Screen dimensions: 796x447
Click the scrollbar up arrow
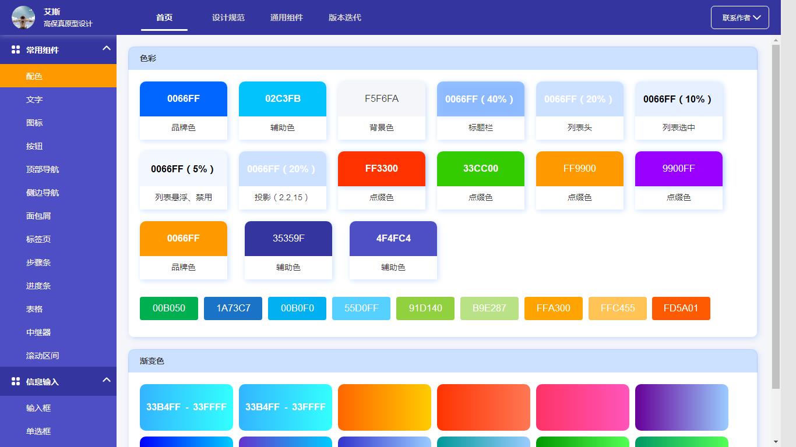pos(776,40)
